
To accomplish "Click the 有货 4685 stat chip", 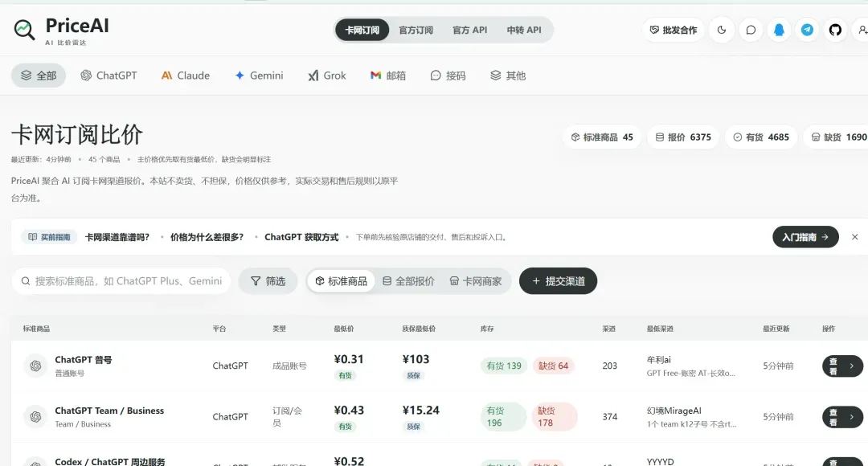I will (761, 137).
